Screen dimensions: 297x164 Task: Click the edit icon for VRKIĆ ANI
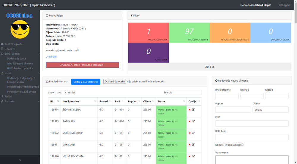(x=193, y=144)
